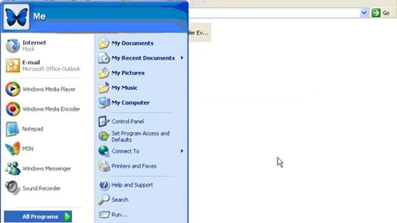Open the Windows Media Player icon
Image resolution: width=397 pixels, height=223 pixels.
[12, 89]
